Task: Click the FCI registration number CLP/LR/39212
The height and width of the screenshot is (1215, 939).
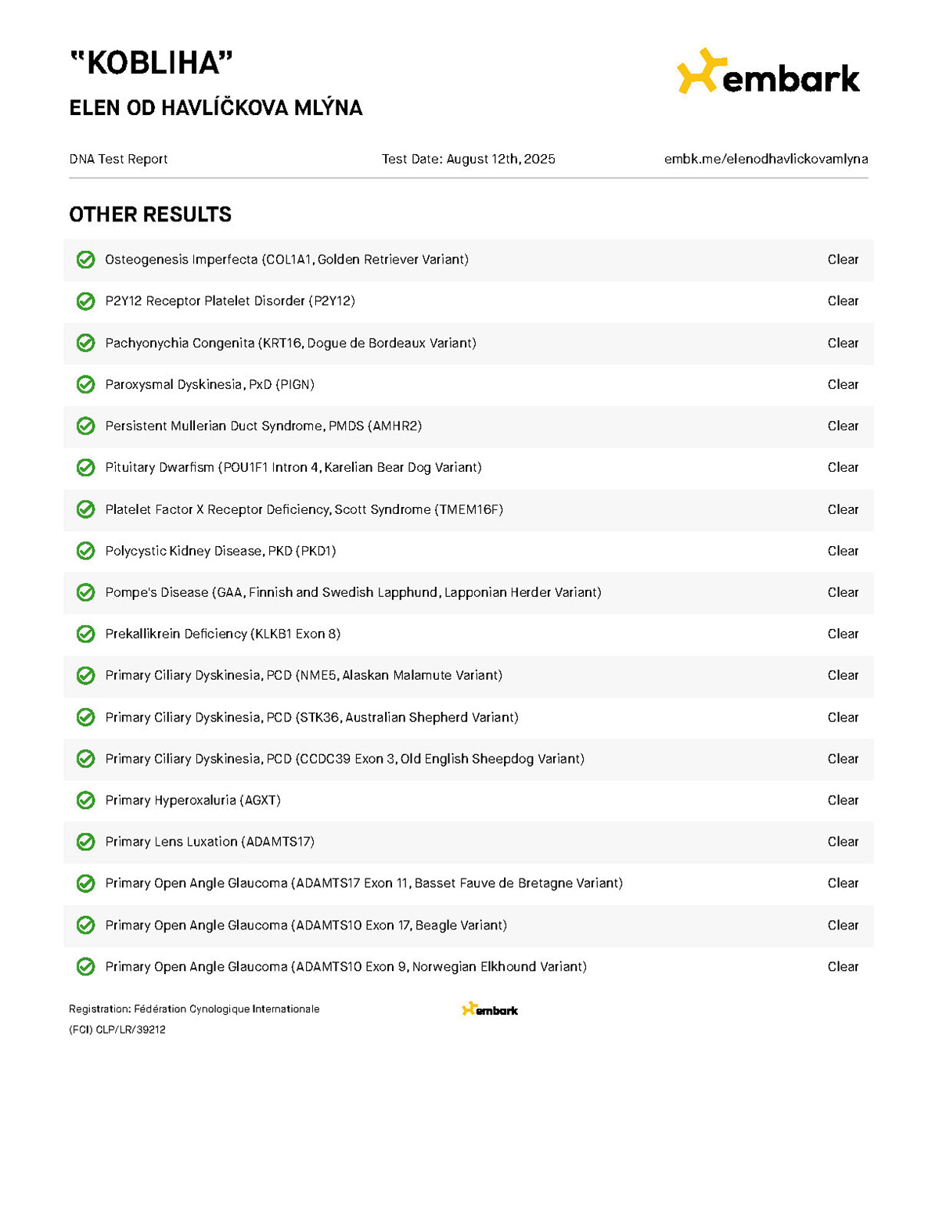Action: click(131, 1030)
